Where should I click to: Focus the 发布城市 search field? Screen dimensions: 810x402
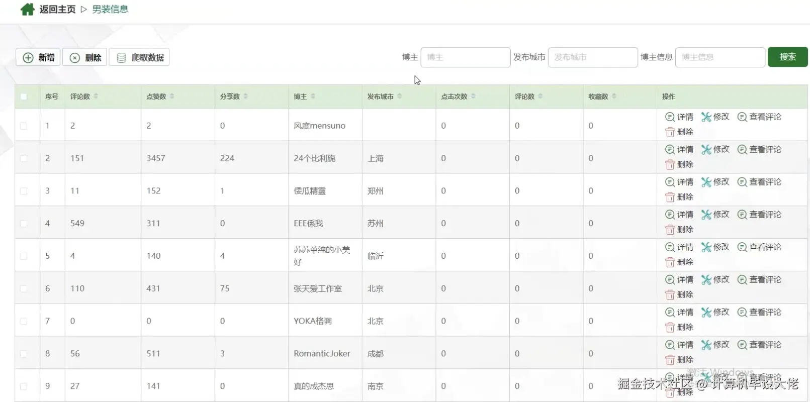point(593,57)
